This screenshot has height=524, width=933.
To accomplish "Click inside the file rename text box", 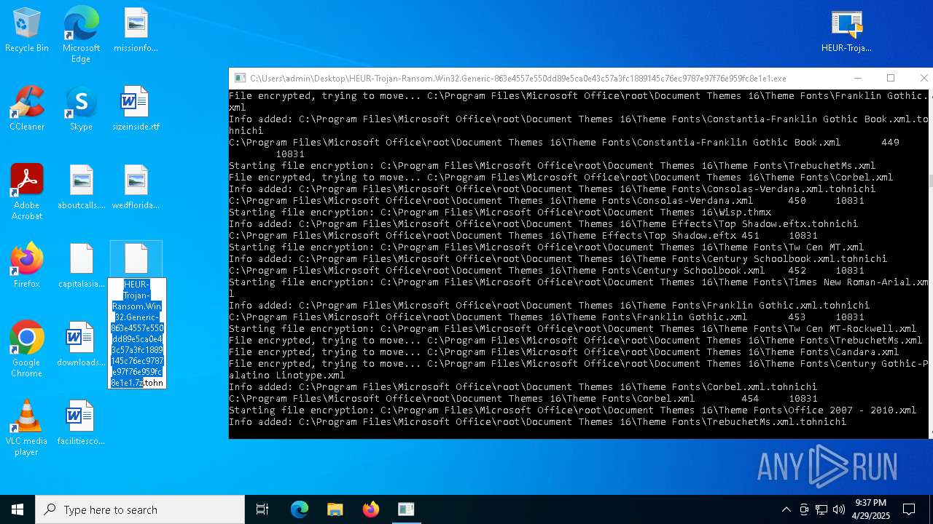I will 137,333.
